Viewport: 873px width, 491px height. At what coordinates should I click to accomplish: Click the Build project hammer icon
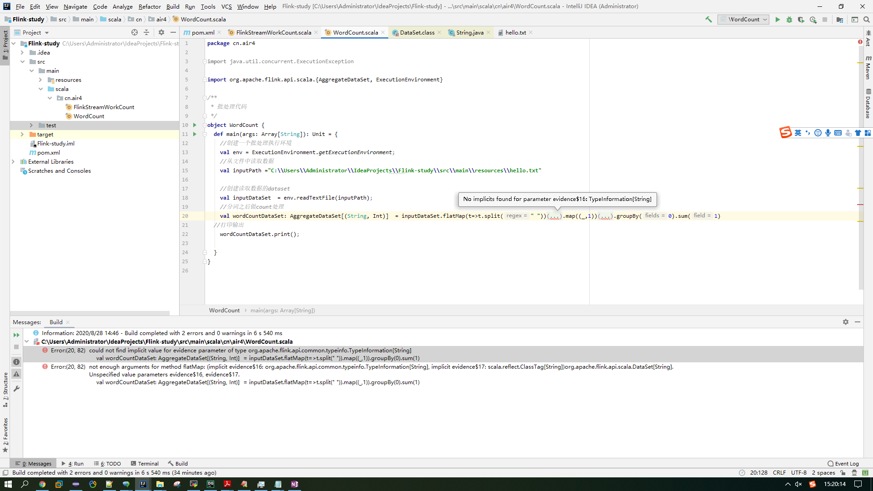point(708,20)
